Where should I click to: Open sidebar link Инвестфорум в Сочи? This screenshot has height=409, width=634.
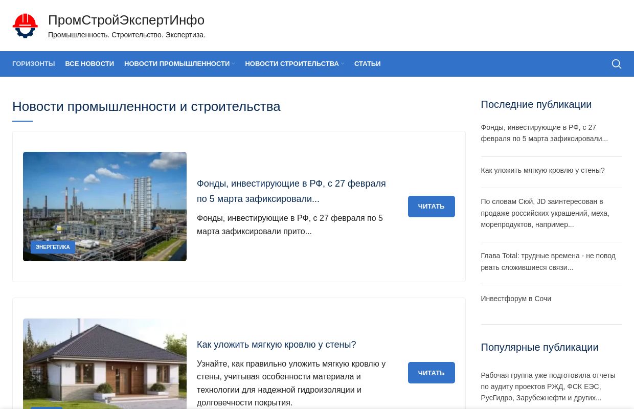515,299
